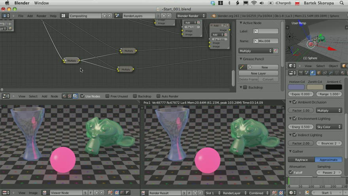
Task: Open the Sky Color environment dropdown
Action: click(x=329, y=127)
